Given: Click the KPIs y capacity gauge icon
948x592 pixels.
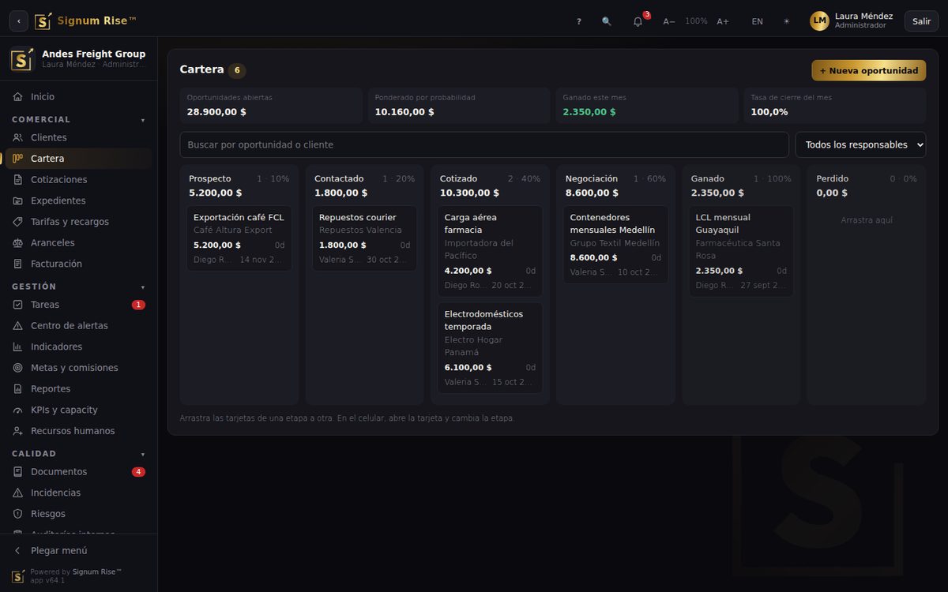Looking at the screenshot, I should pyautogui.click(x=18, y=410).
